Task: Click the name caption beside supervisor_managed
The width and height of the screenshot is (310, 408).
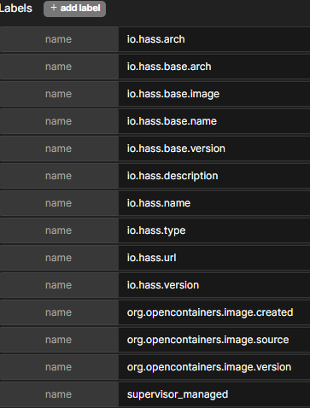Action: (58, 394)
